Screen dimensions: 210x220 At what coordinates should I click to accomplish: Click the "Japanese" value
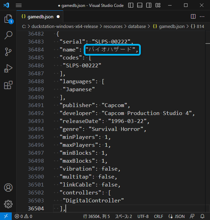click(x=79, y=89)
